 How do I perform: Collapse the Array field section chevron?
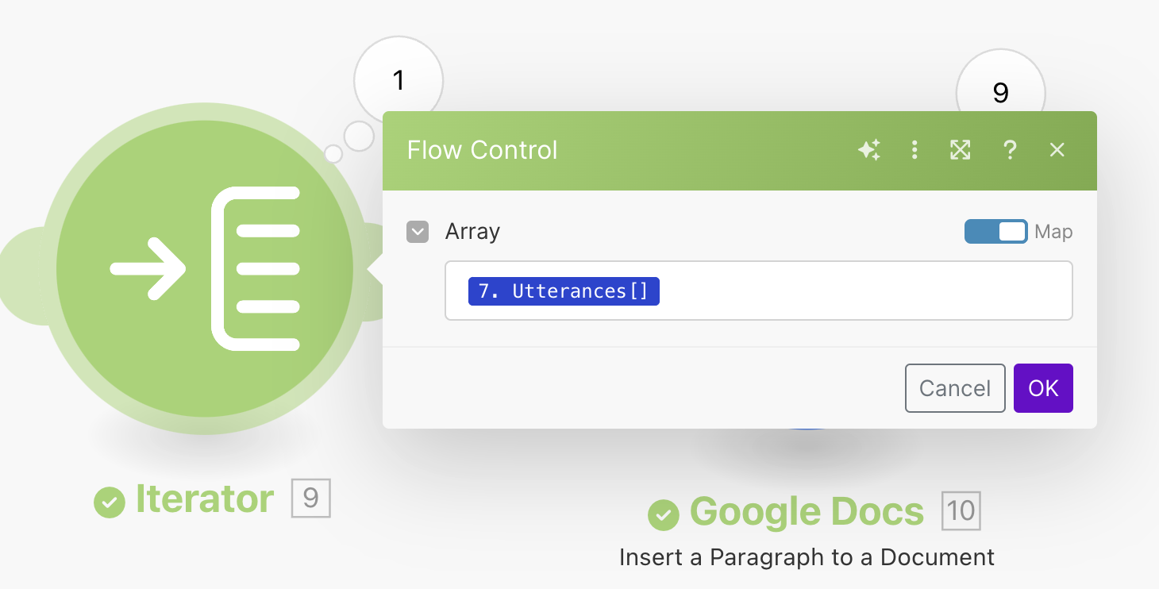click(418, 231)
